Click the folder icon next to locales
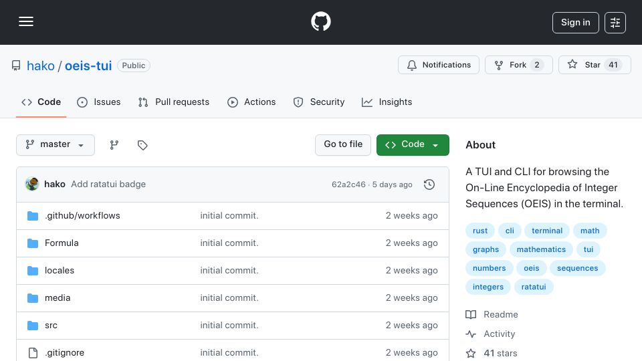This screenshot has width=642, height=361. pos(33,271)
